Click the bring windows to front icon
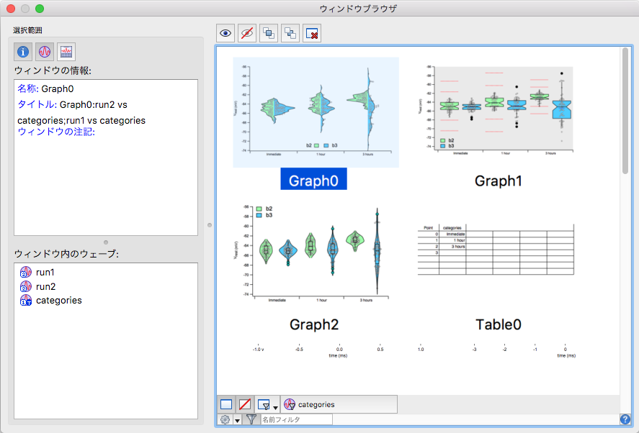 pos(269,33)
